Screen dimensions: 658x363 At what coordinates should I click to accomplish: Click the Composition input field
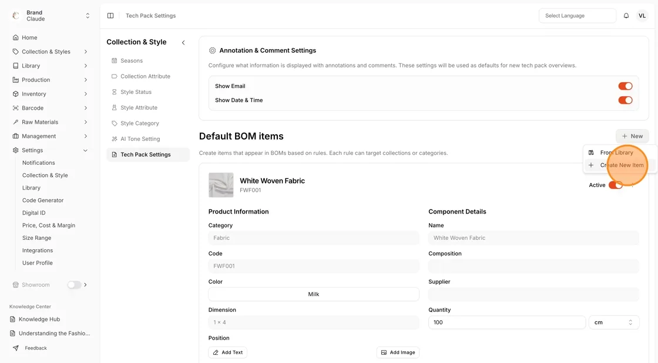[534, 266]
